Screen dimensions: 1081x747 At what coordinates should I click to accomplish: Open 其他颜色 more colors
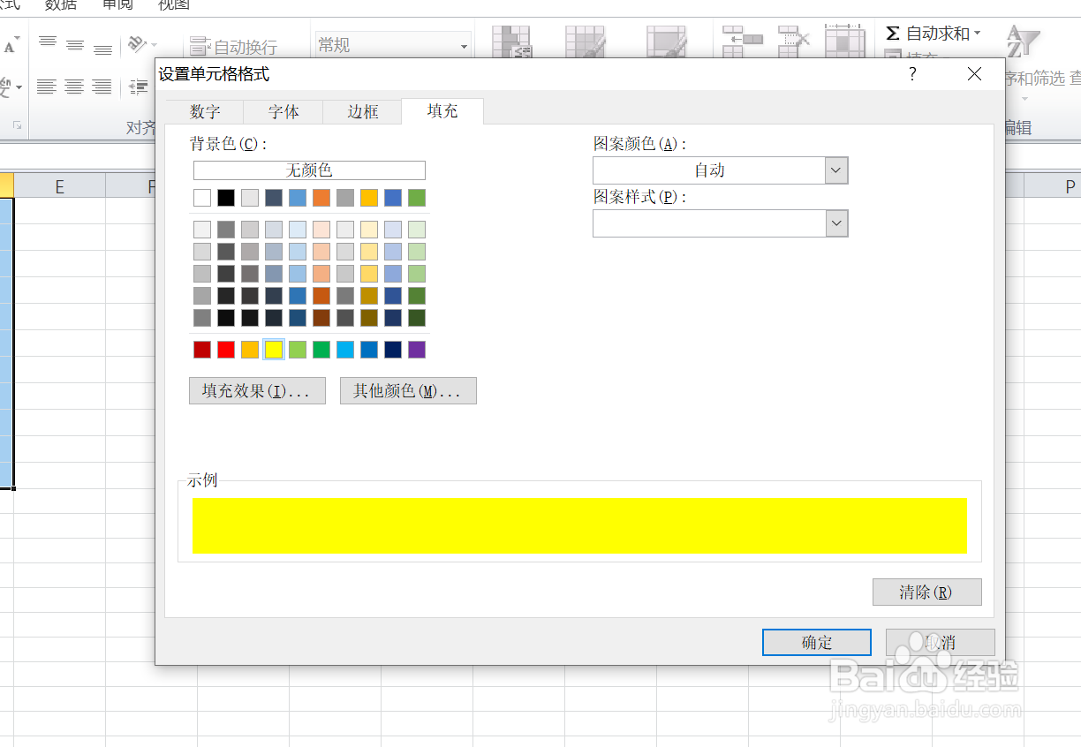[408, 391]
